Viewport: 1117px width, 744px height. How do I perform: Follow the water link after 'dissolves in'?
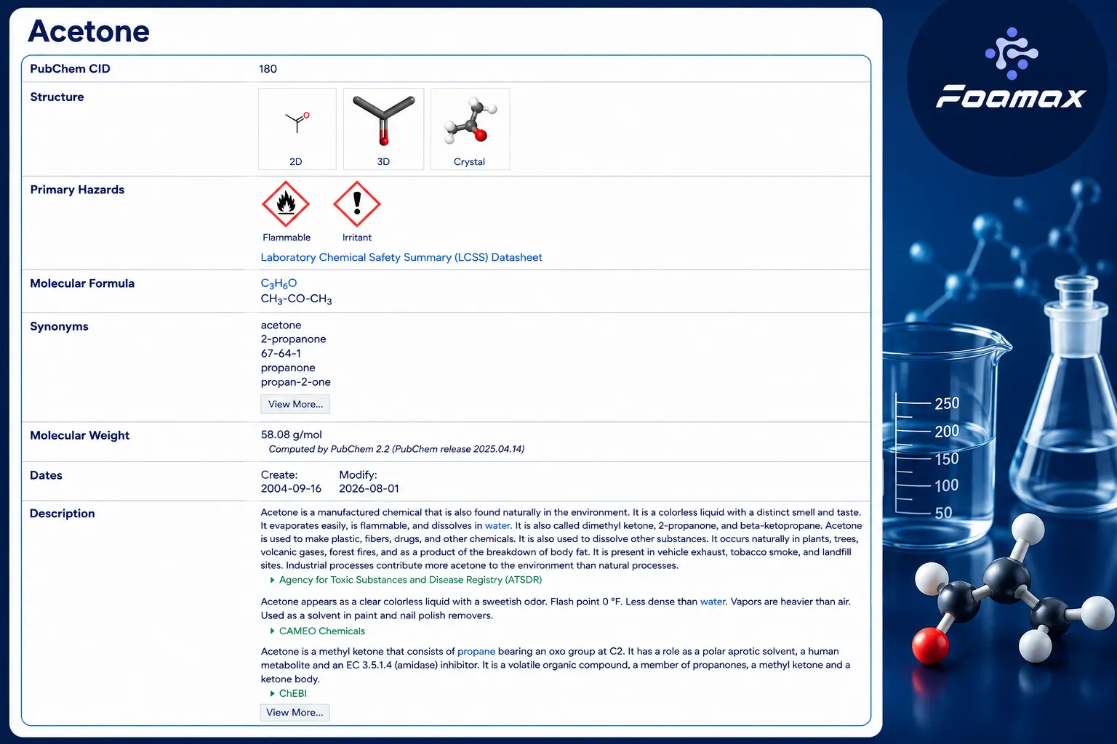pyautogui.click(x=497, y=525)
